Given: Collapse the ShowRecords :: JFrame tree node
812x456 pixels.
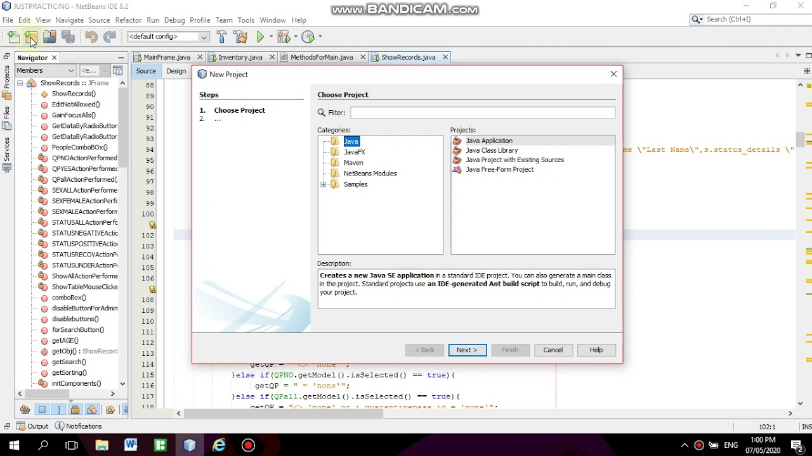Looking at the screenshot, I should [x=20, y=83].
